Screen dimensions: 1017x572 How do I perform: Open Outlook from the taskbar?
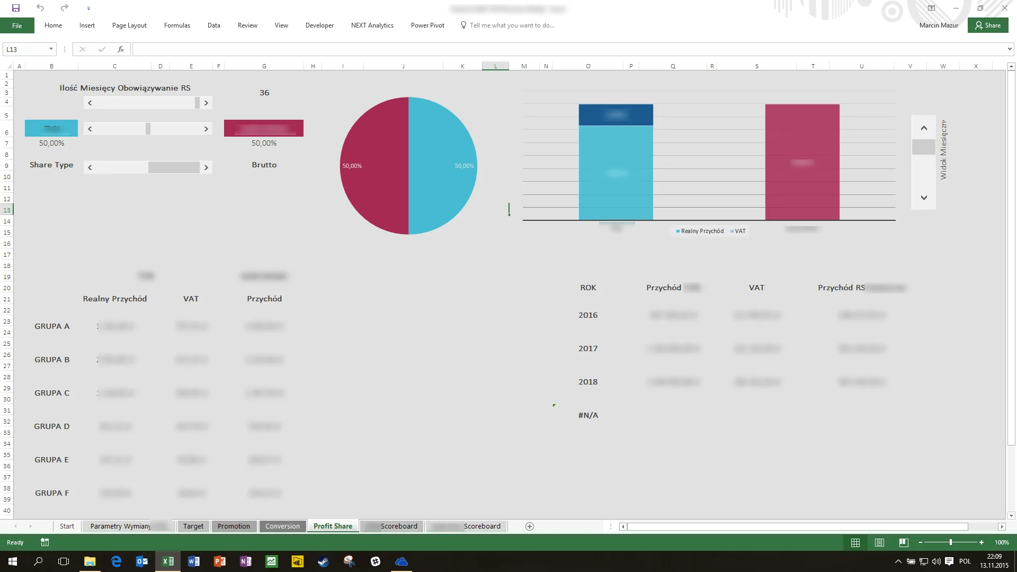coord(142,561)
